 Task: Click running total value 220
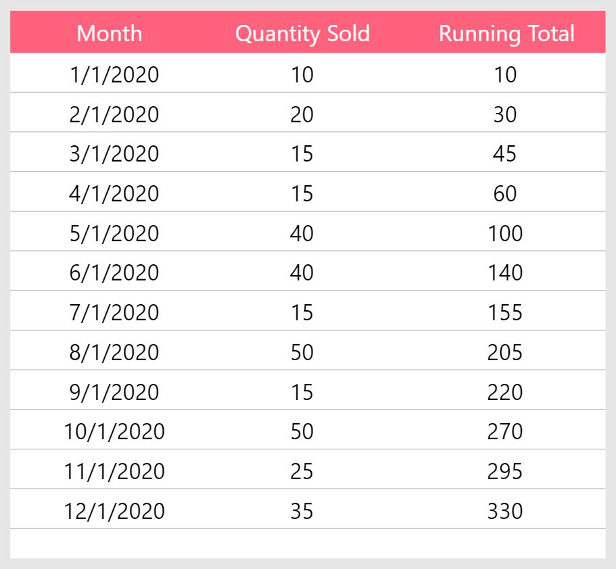[505, 392]
